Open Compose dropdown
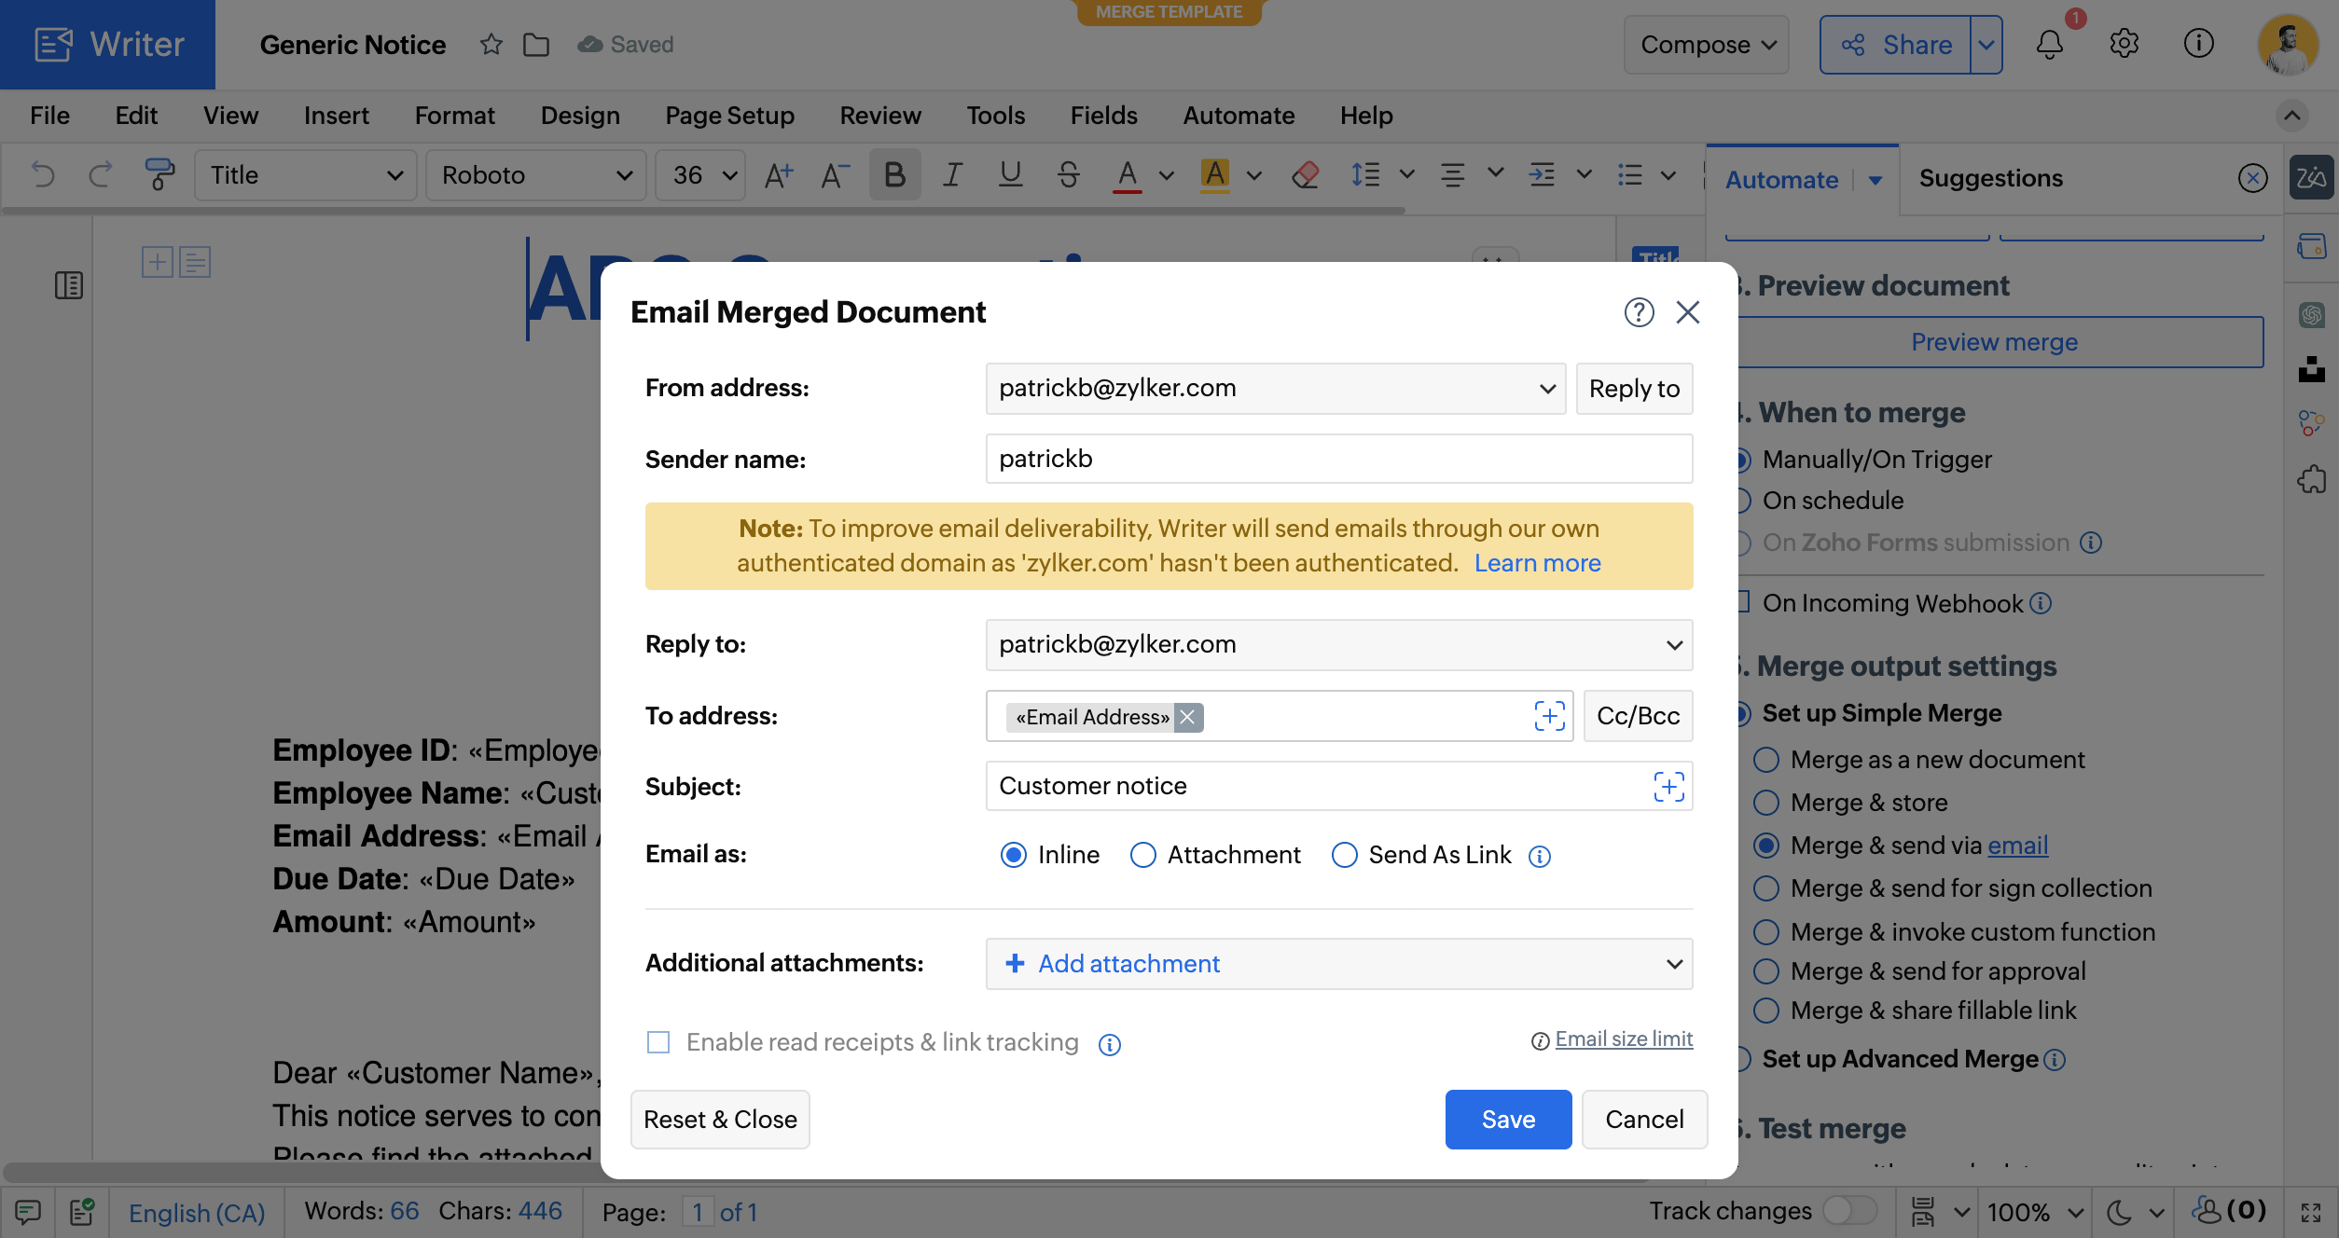The height and width of the screenshot is (1238, 2339). (x=1706, y=44)
